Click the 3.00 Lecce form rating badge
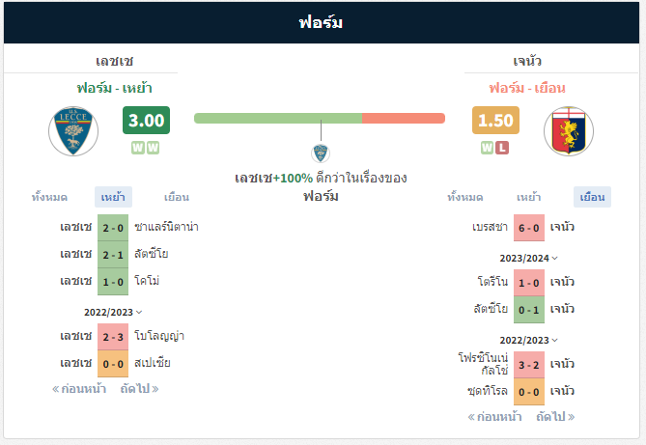646x445 pixels. click(146, 120)
